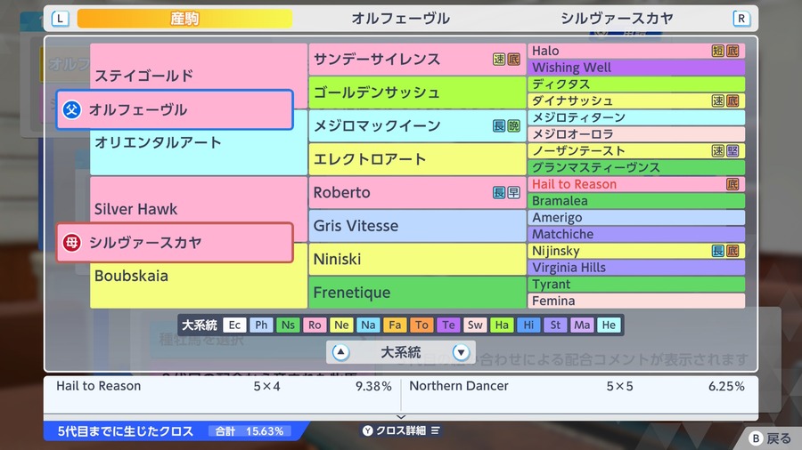Image resolution: width=802 pixels, height=450 pixels.
Task: Click the down arrow beside 大系統
Action: tap(461, 352)
